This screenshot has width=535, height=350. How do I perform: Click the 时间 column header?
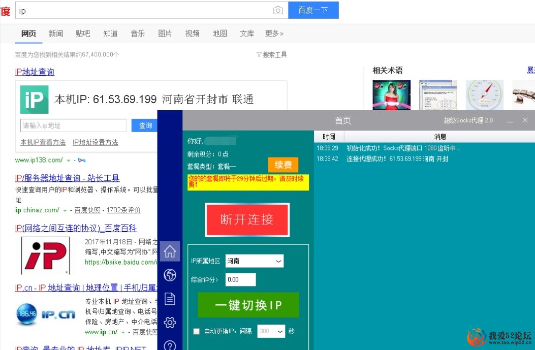pos(329,137)
